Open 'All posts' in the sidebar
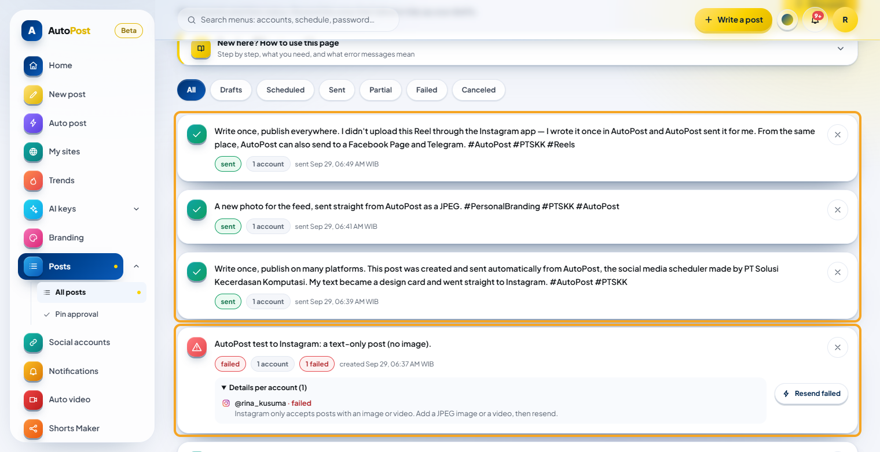This screenshot has height=452, width=880. 91,292
